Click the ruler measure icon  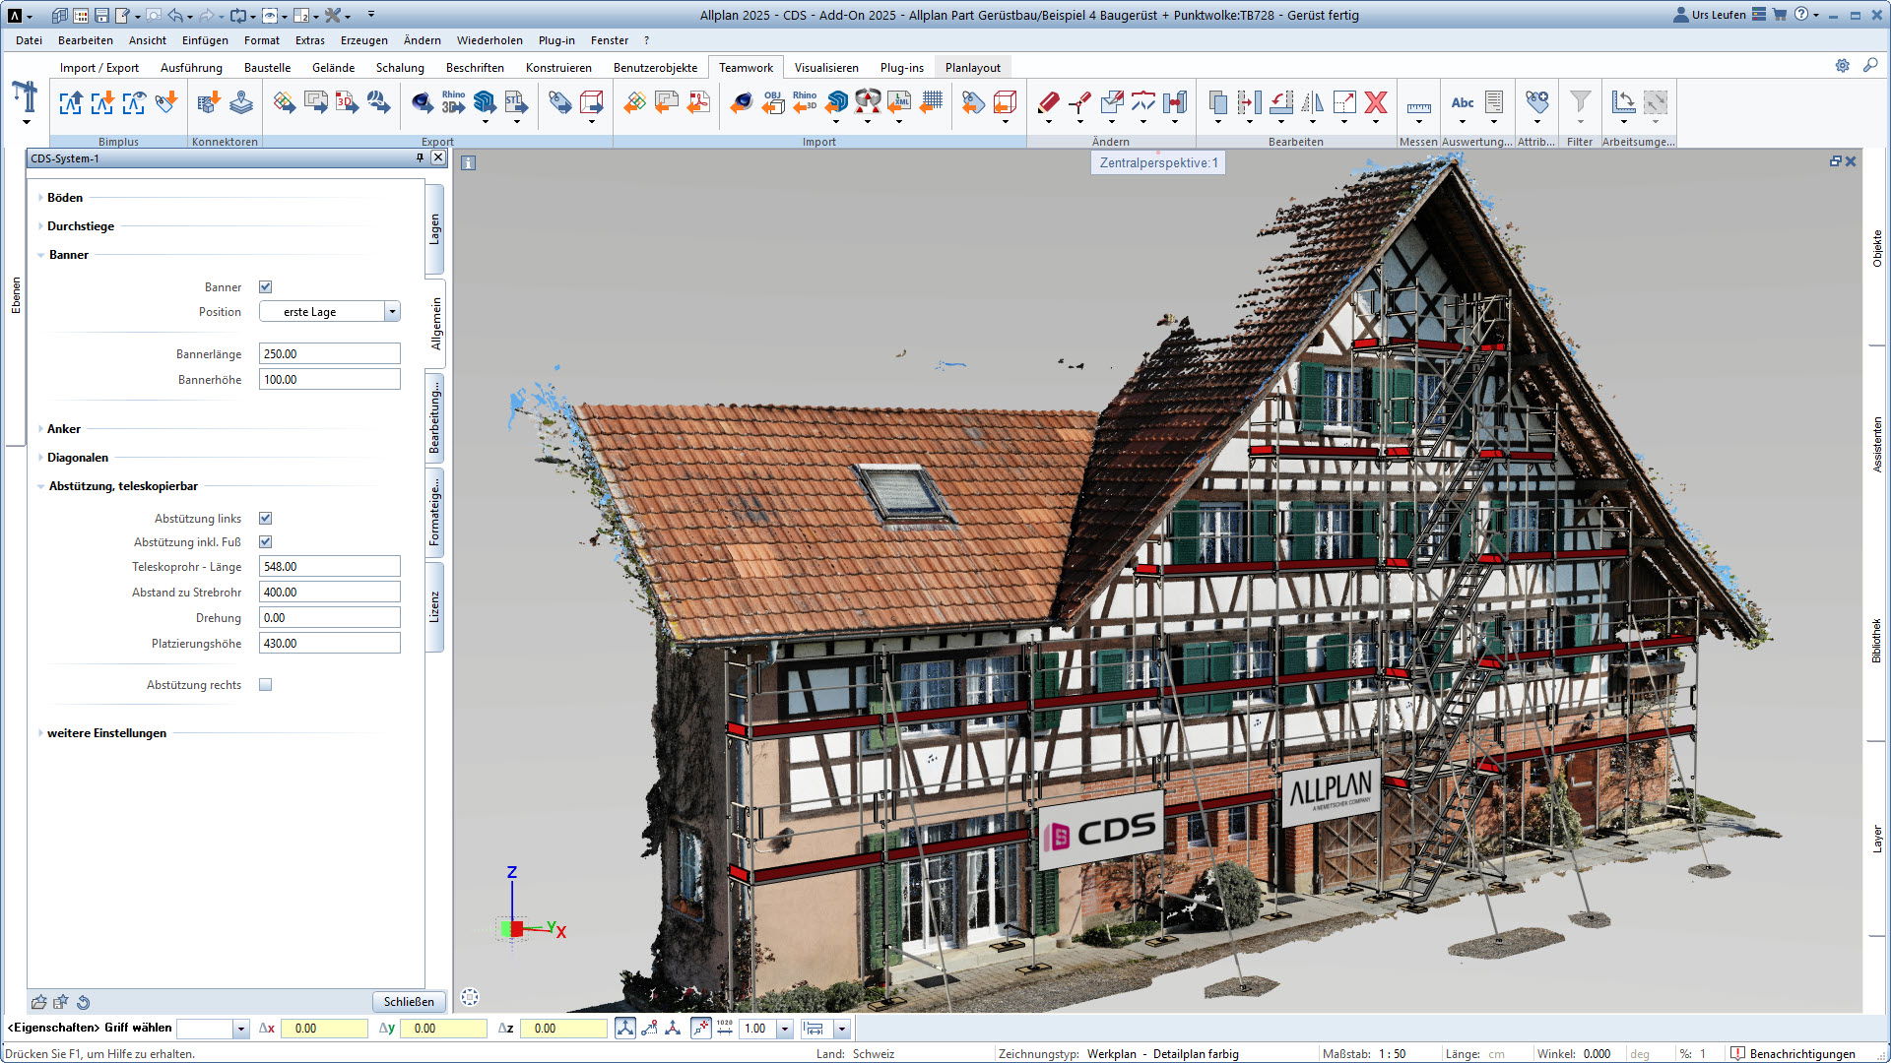click(x=1418, y=106)
